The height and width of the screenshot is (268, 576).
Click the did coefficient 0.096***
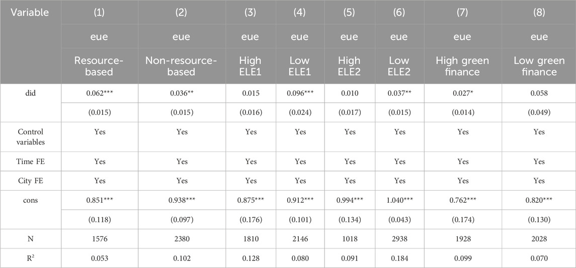coord(300,94)
